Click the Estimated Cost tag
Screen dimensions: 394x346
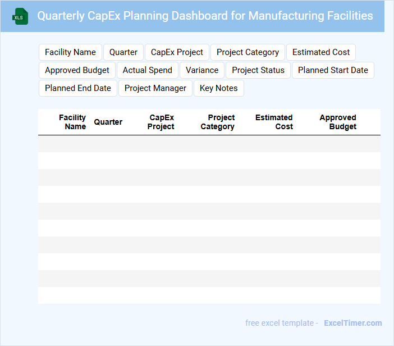pyautogui.click(x=321, y=52)
